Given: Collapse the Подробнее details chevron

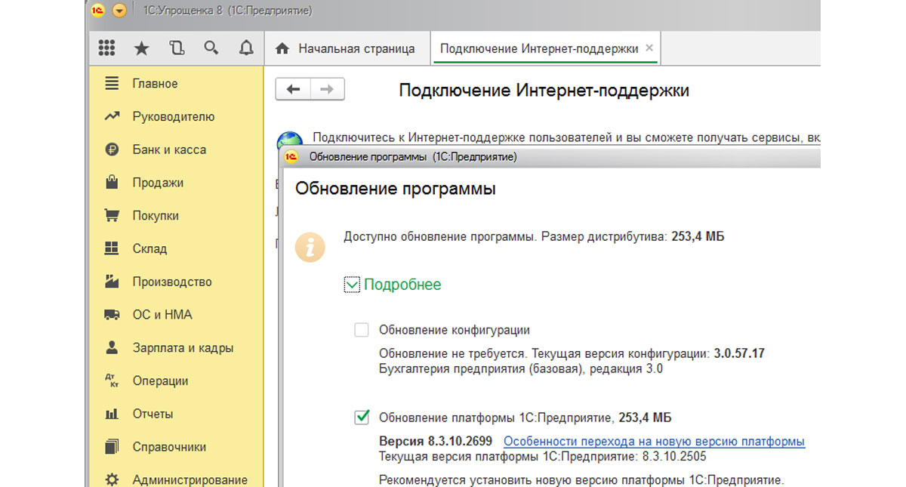Looking at the screenshot, I should point(352,285).
